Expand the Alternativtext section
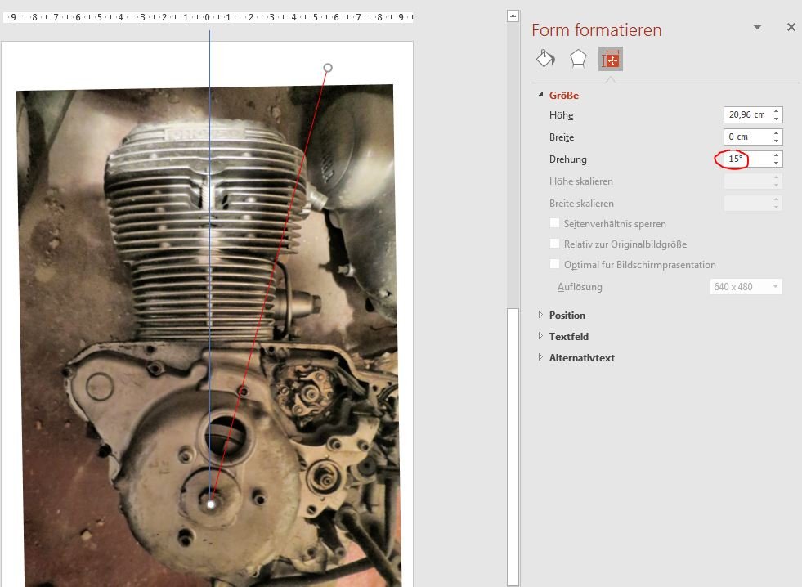802x587 pixels. pos(540,357)
